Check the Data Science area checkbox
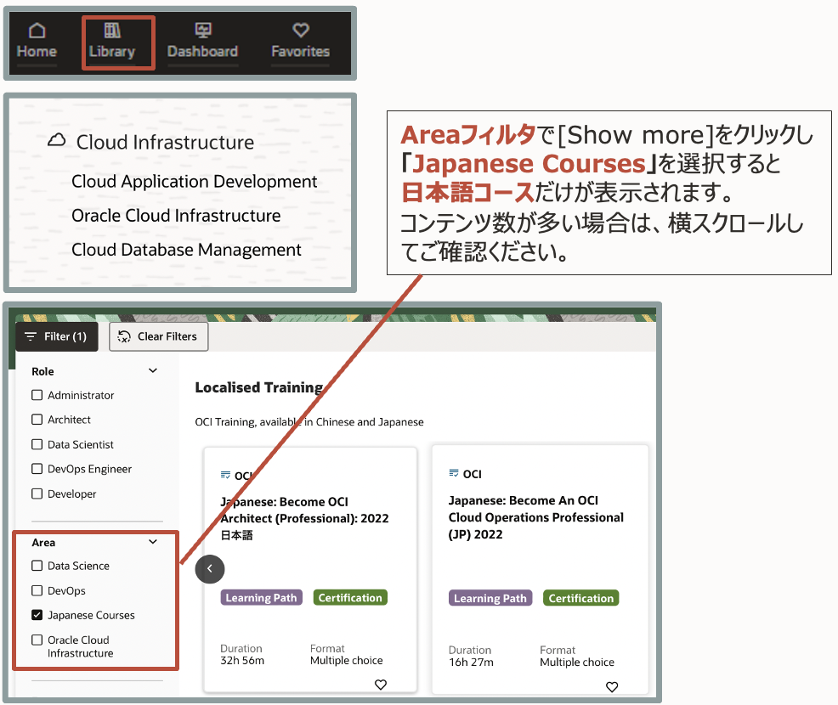838x705 pixels. 37,566
